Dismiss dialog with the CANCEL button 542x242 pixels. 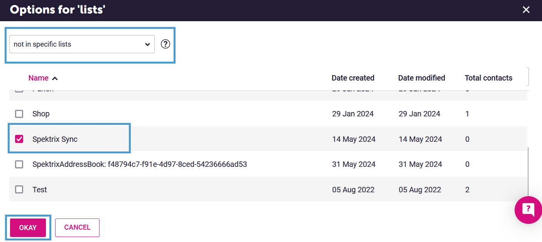click(x=77, y=228)
